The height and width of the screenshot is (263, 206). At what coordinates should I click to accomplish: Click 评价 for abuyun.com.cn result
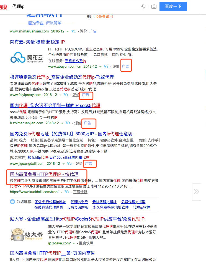click(x=116, y=66)
